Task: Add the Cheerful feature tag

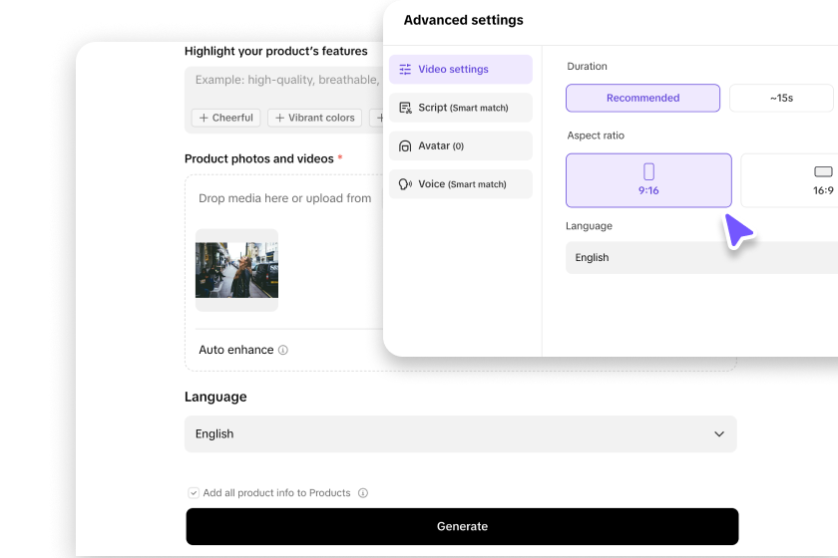Action: click(x=225, y=118)
